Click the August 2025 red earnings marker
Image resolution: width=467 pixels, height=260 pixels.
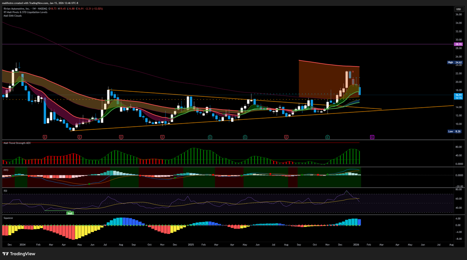286,137
